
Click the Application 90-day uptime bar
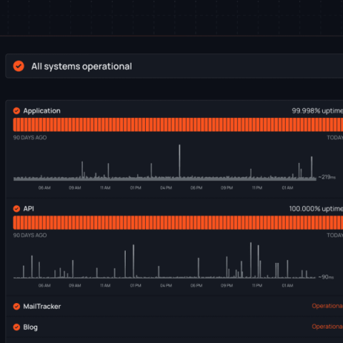tap(178, 124)
